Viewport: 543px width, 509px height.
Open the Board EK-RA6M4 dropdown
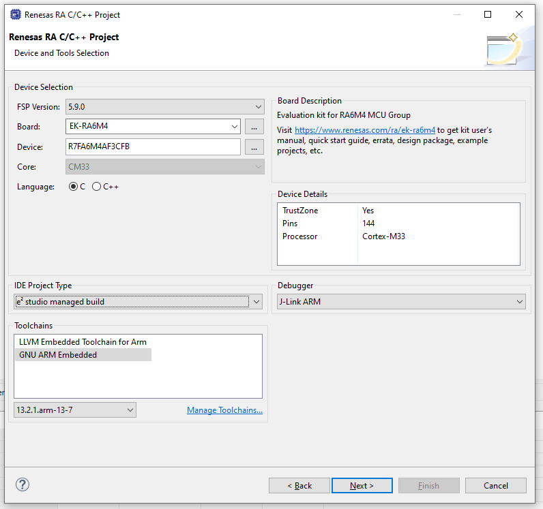(x=153, y=126)
